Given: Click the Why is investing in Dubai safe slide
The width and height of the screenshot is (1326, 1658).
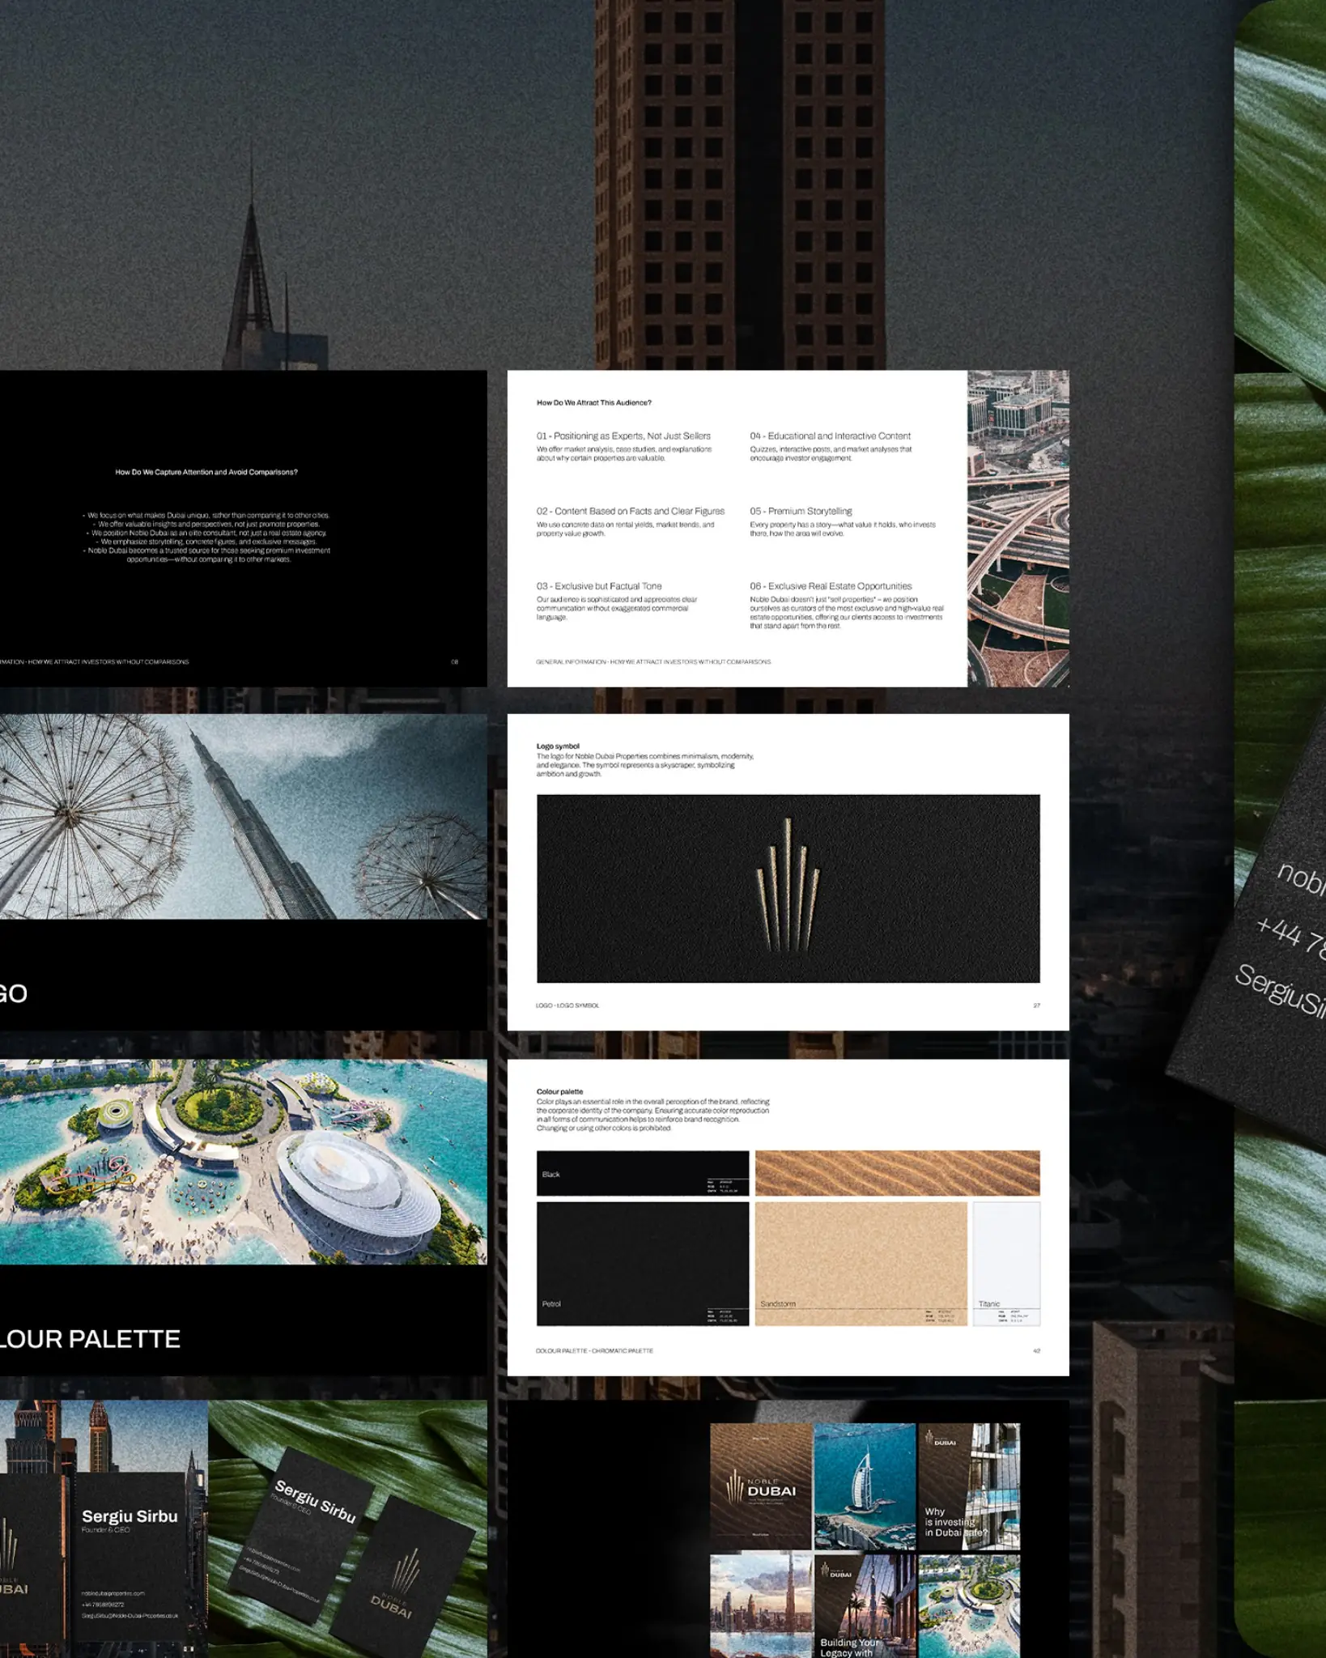Looking at the screenshot, I should click(955, 1521).
